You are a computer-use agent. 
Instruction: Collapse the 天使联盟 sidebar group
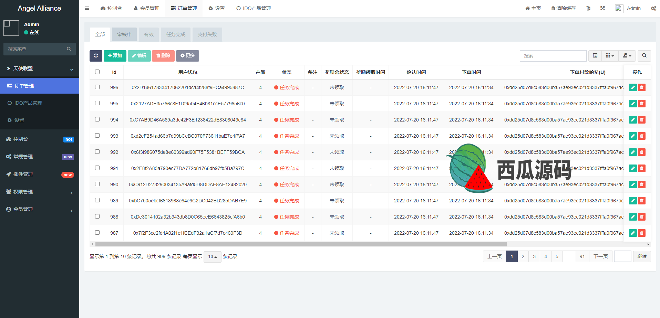40,69
